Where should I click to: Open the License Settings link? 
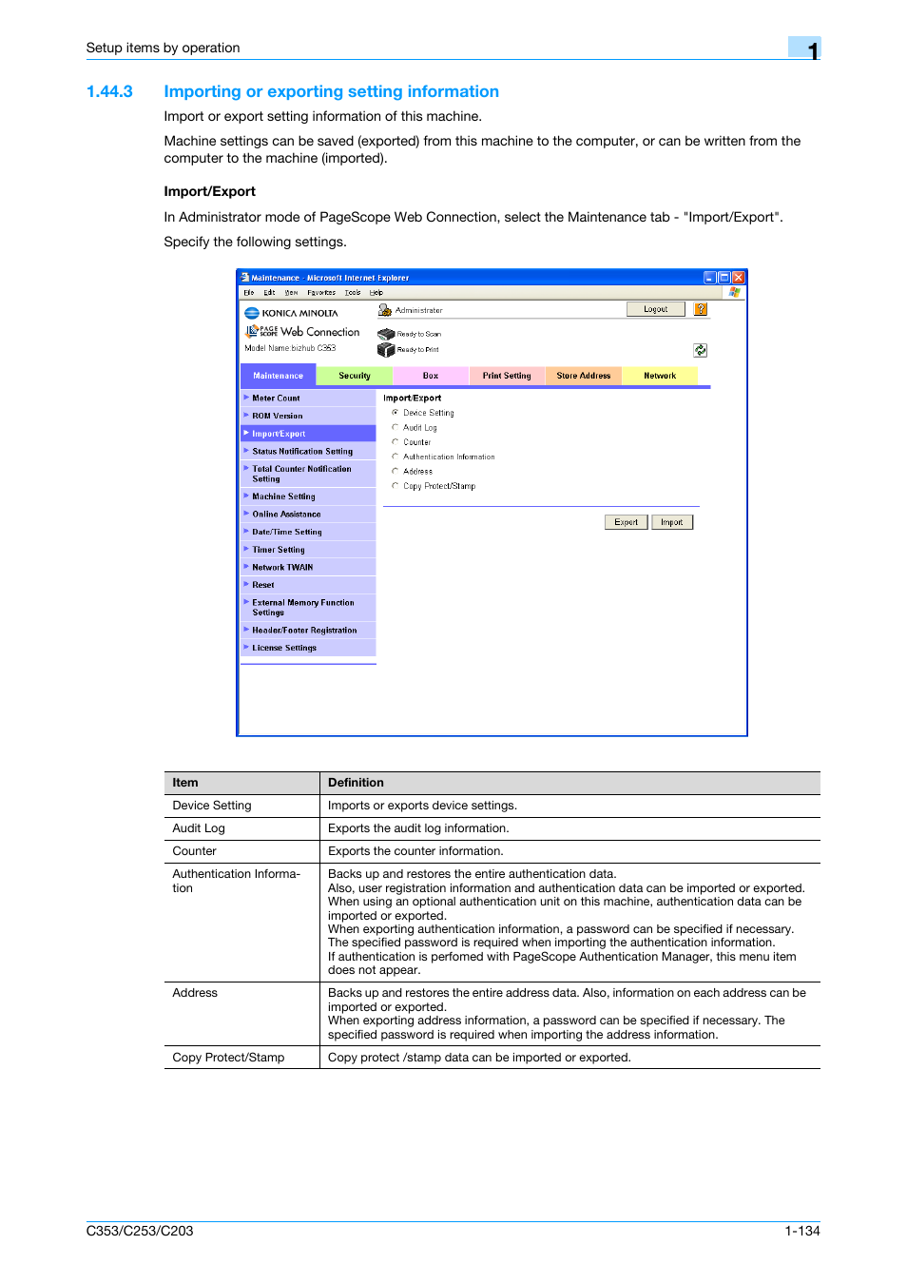click(x=284, y=648)
